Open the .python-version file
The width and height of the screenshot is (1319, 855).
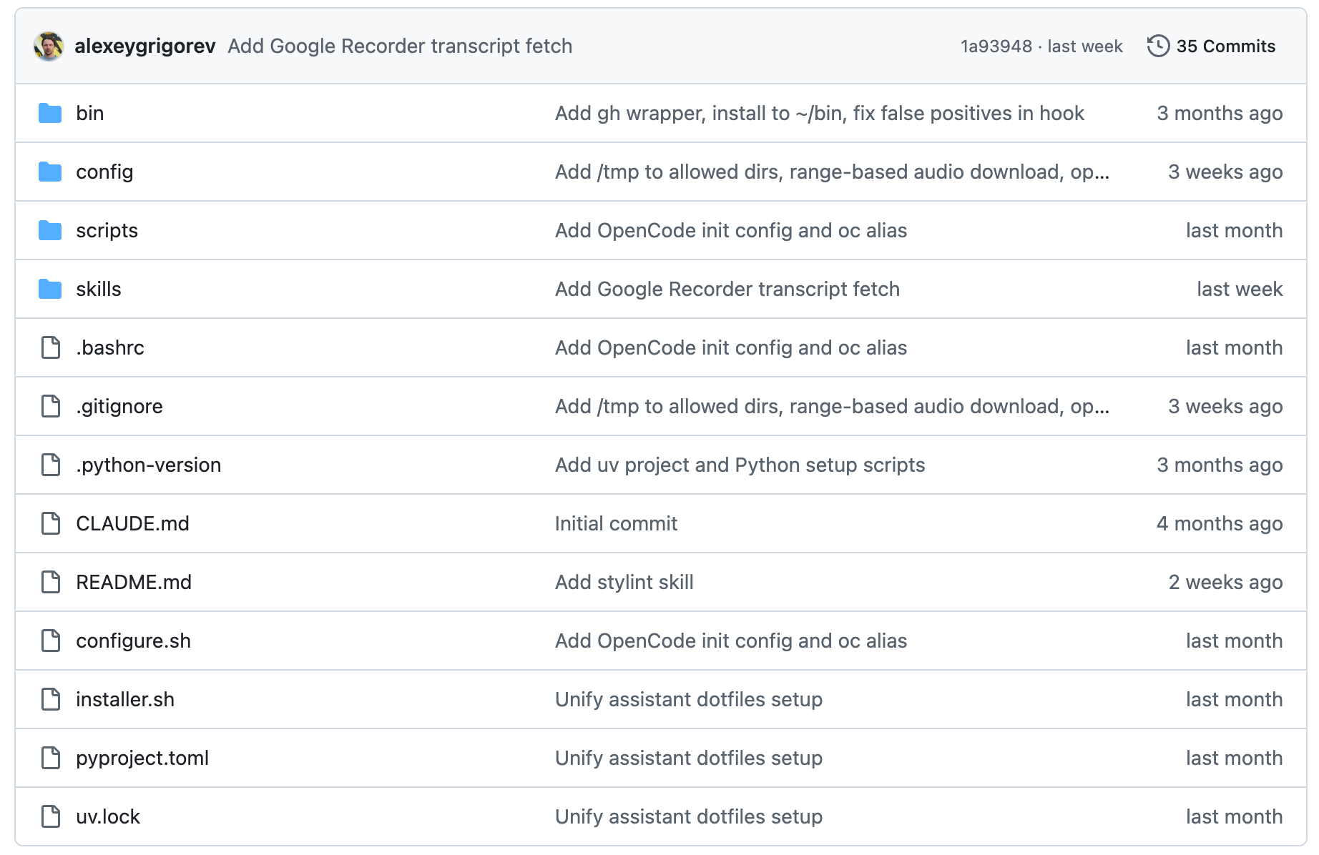pyautogui.click(x=149, y=465)
